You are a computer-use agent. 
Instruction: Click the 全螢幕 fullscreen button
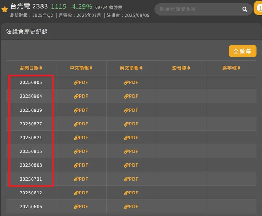pos(243,51)
